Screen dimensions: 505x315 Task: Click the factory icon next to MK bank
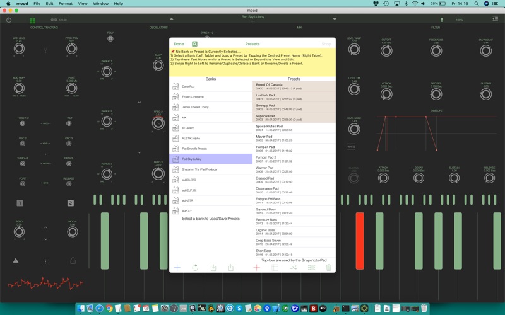175,117
